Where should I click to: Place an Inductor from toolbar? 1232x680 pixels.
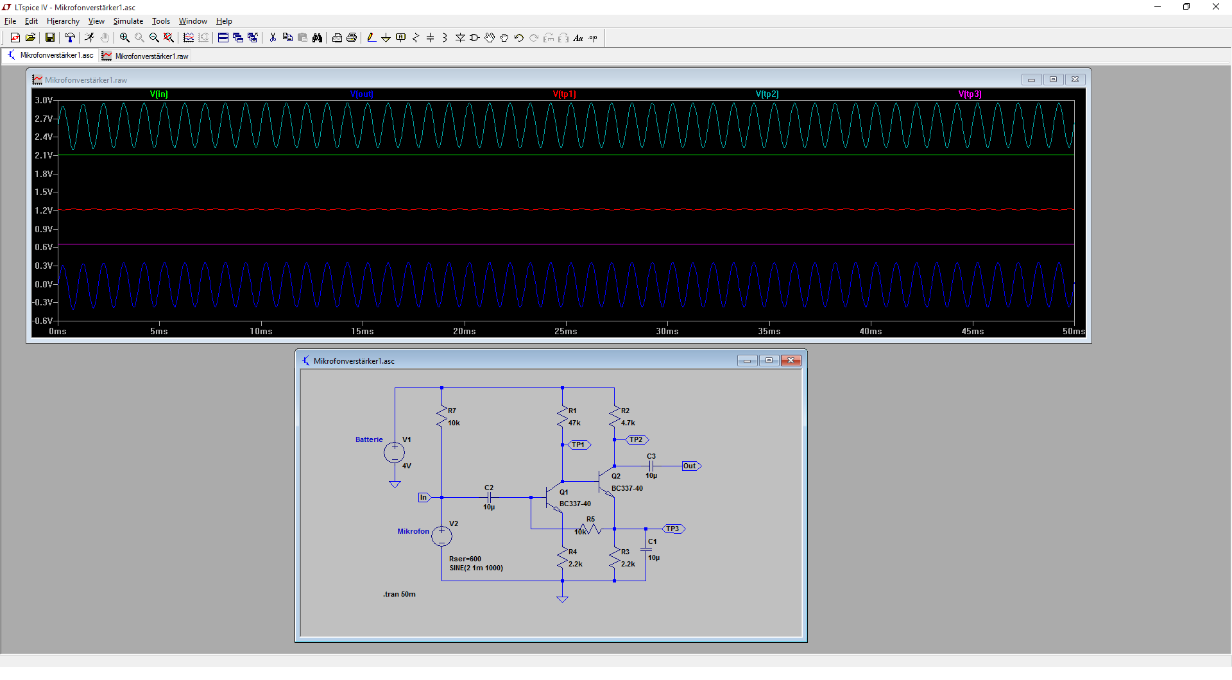[445, 38]
